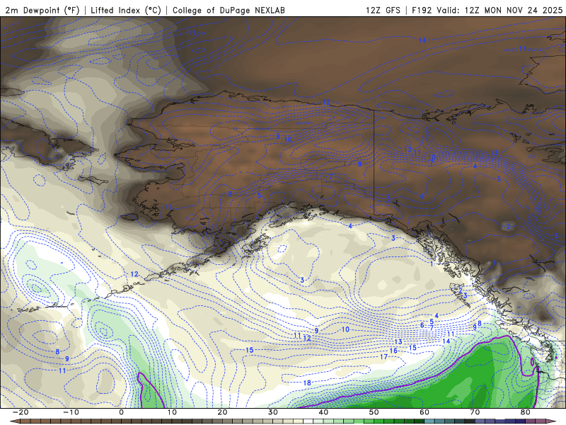Click the blue 16 lifted index contour label
This screenshot has height=425, width=566.
(x=393, y=351)
